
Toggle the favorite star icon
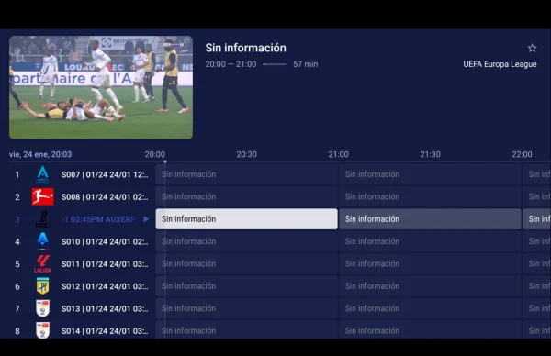point(532,48)
